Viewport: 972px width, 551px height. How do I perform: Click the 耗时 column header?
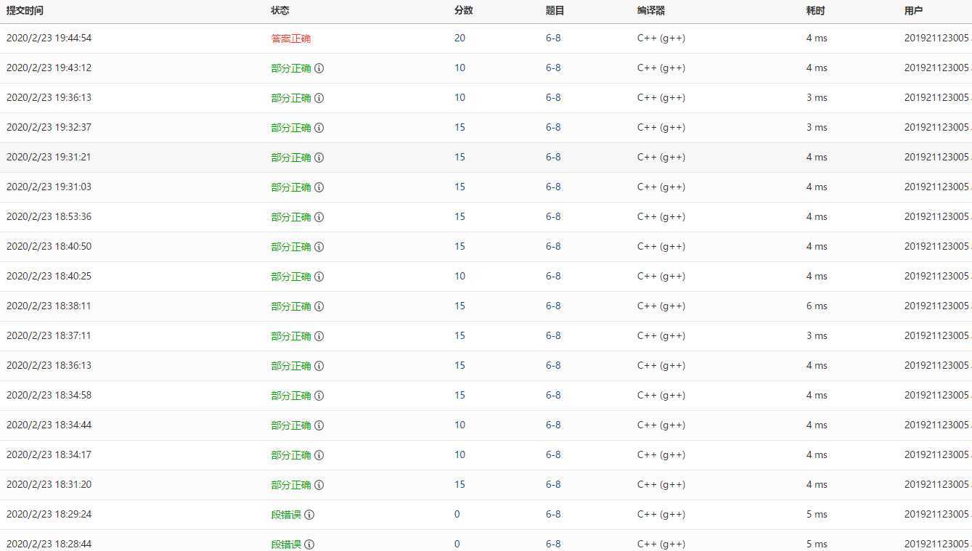pos(816,11)
